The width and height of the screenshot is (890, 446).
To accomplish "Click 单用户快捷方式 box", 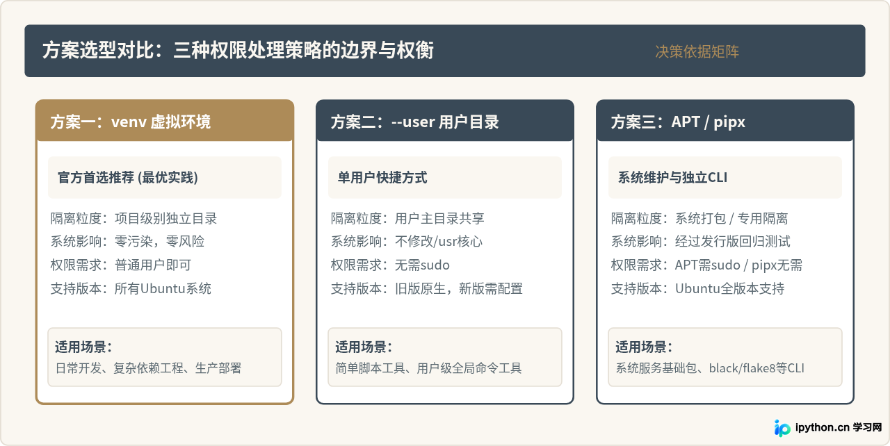I will (x=445, y=178).
